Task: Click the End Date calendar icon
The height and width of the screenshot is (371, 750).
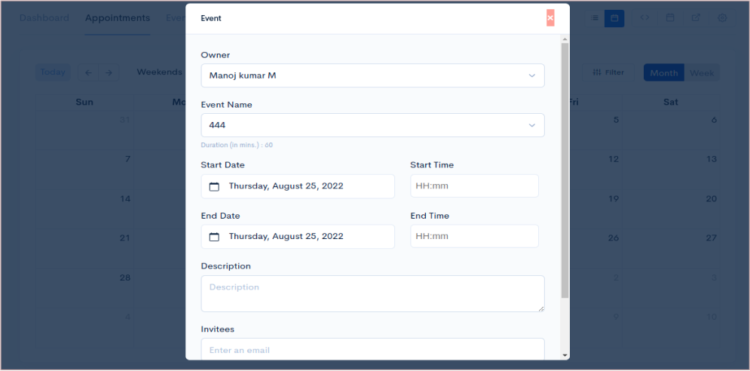Action: pyautogui.click(x=214, y=237)
